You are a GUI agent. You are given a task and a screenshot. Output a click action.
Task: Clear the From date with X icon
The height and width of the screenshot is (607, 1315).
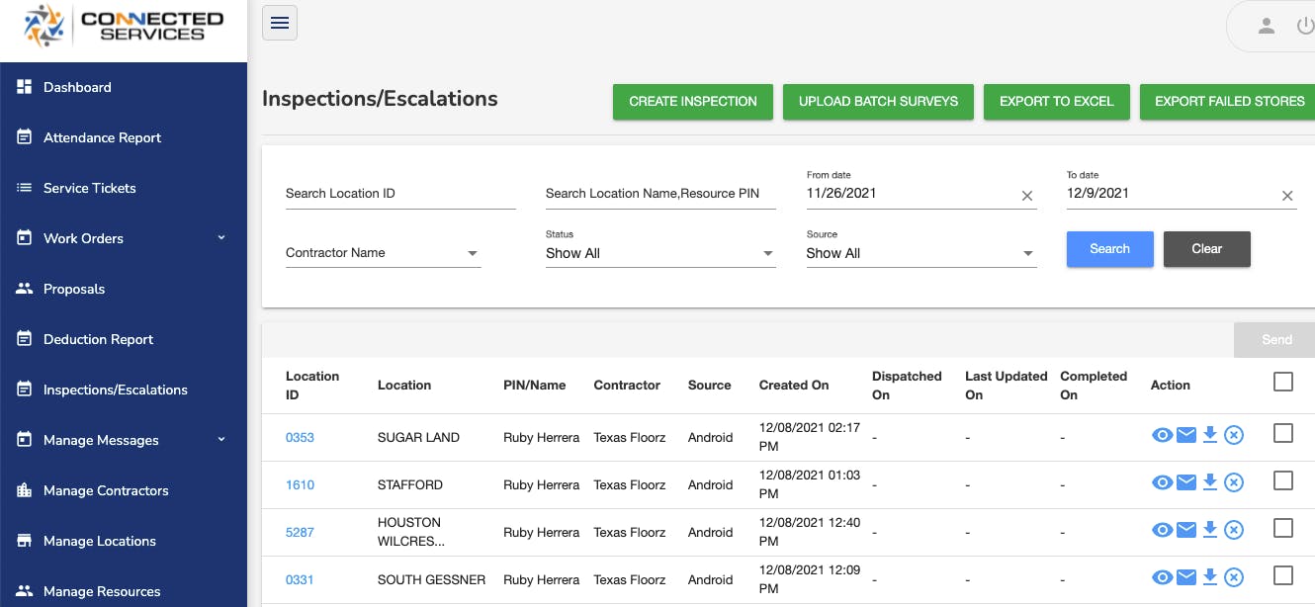pyautogui.click(x=1027, y=196)
